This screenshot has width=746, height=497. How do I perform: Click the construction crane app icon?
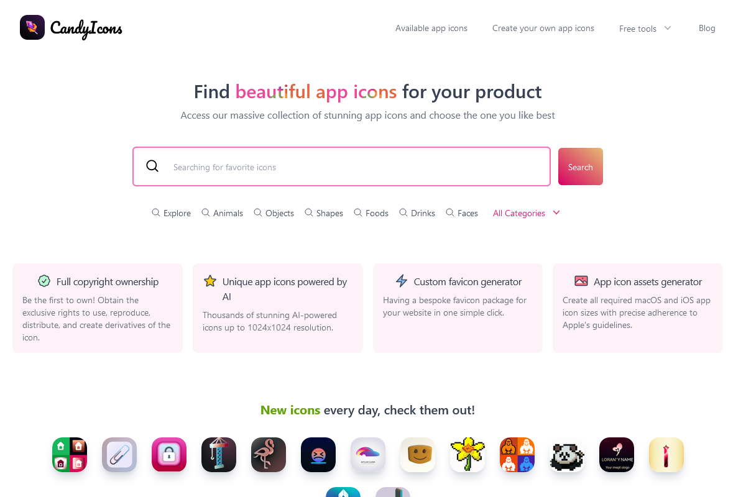pyautogui.click(x=218, y=454)
